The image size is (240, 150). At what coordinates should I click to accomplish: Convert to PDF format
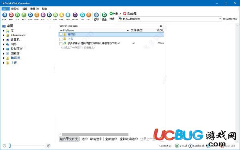[11, 16]
